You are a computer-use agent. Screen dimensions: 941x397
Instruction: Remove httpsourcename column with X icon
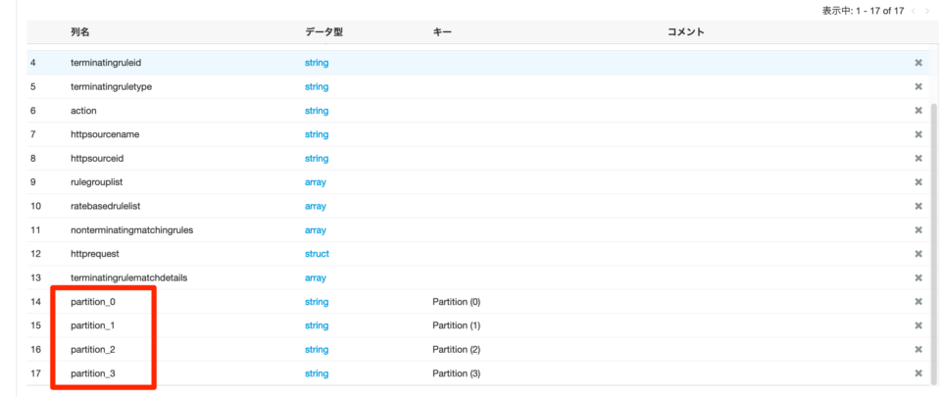click(918, 134)
